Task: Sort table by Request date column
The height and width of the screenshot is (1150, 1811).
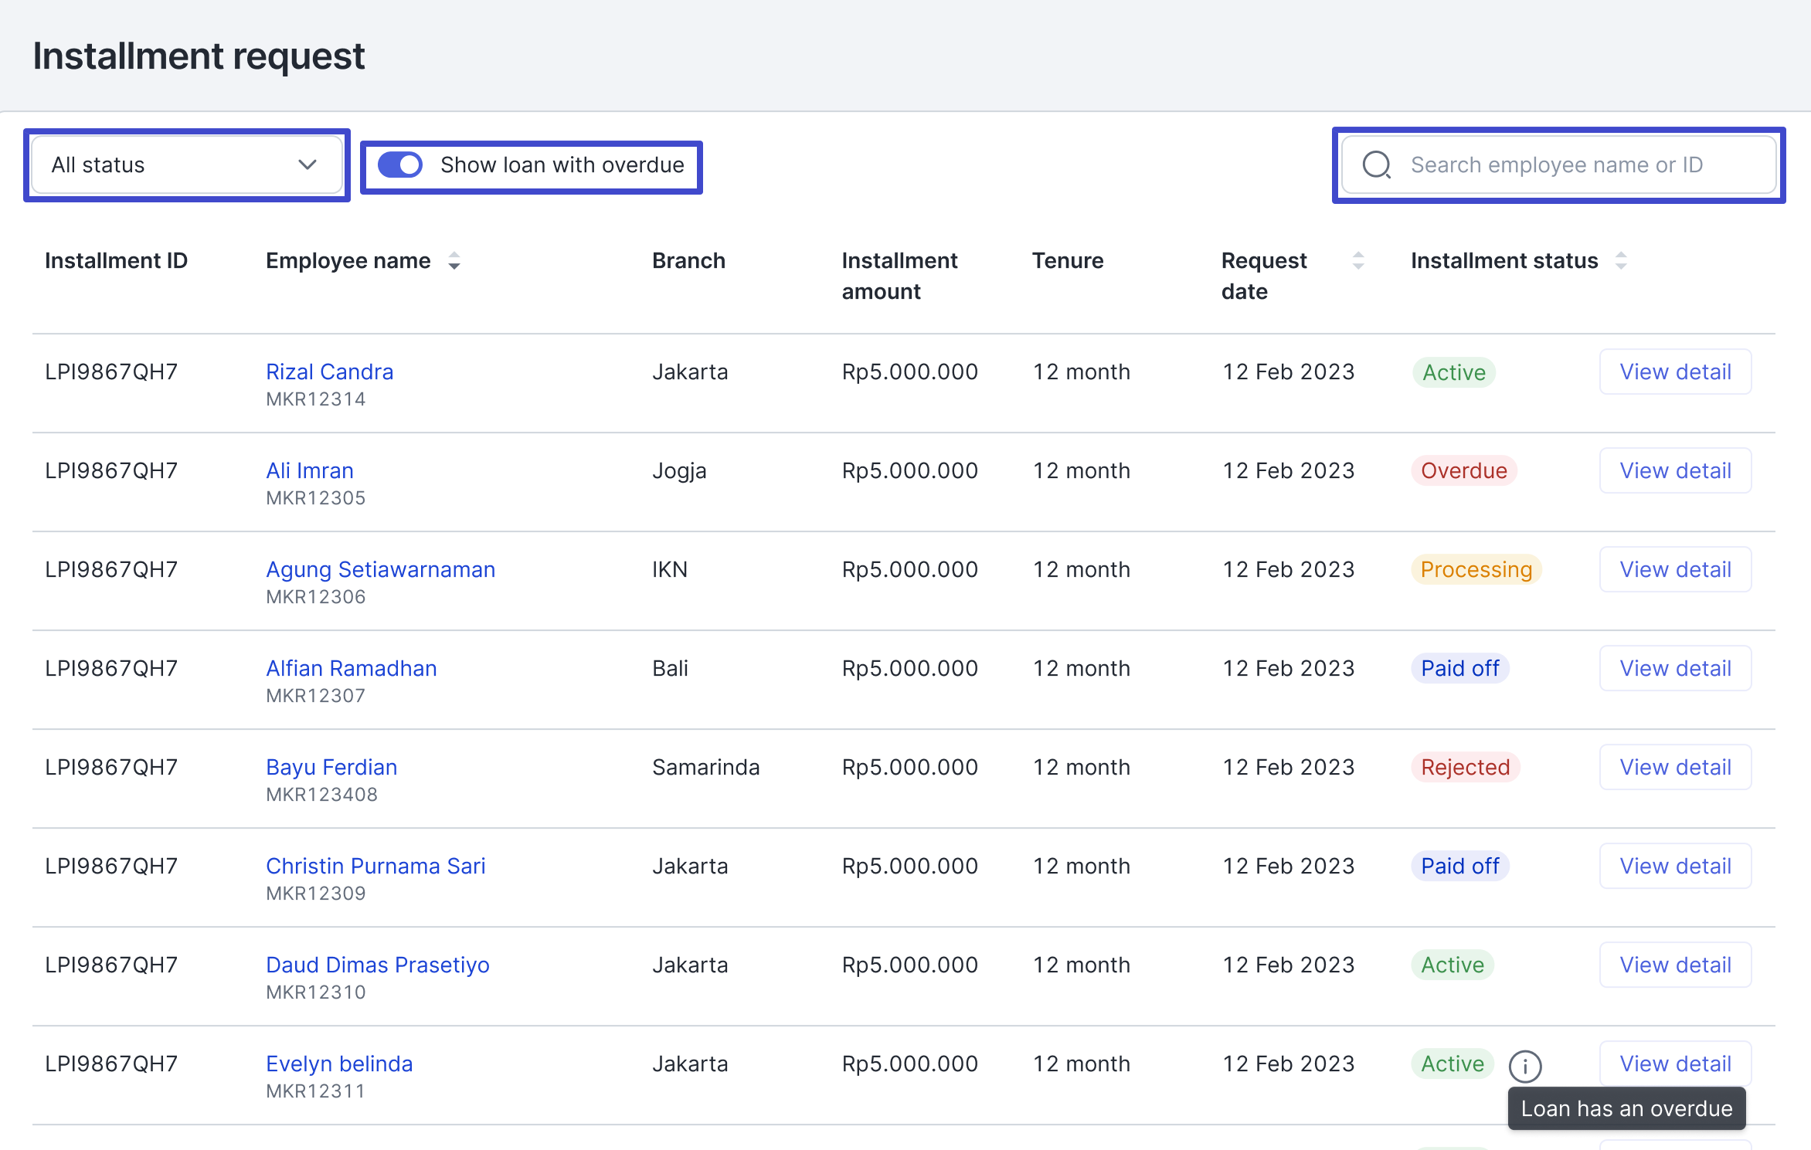Action: pos(1358,261)
